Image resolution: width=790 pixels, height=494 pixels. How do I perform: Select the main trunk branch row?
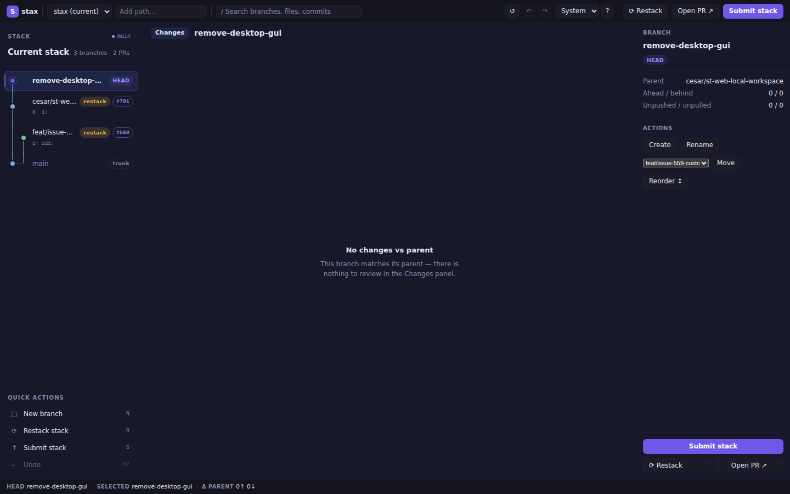pos(71,164)
